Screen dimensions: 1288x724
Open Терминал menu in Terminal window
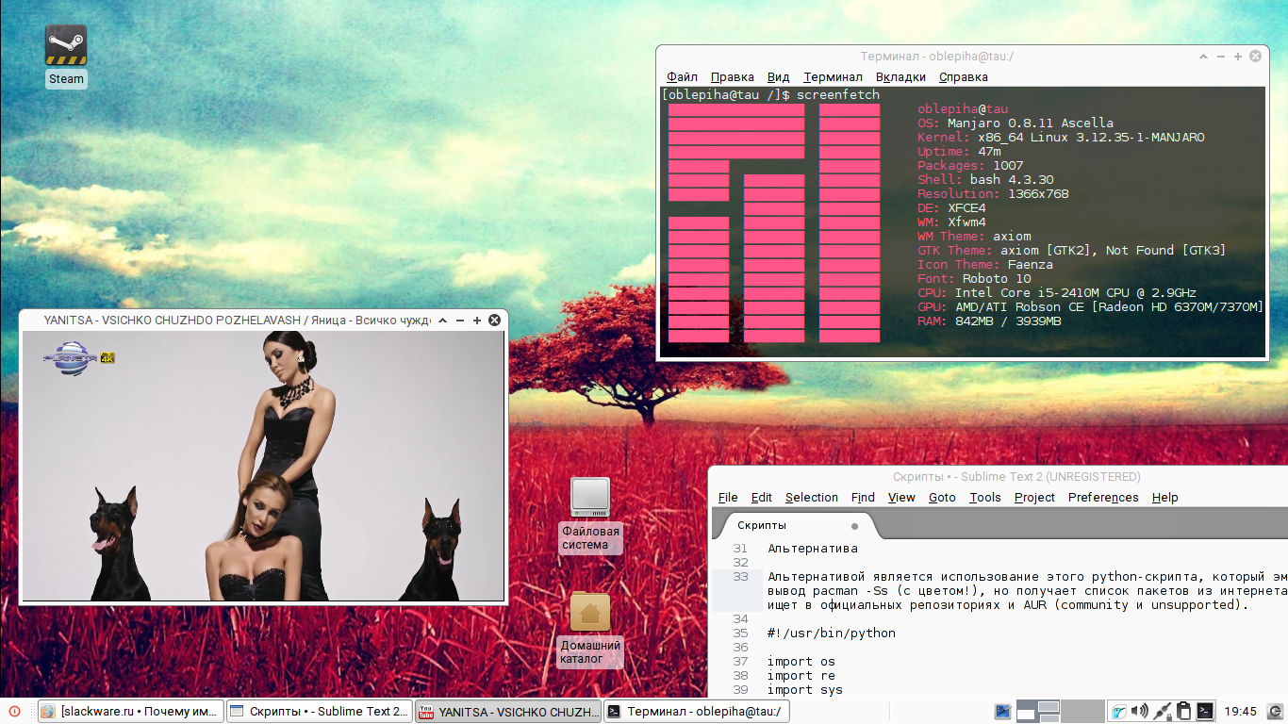[833, 77]
